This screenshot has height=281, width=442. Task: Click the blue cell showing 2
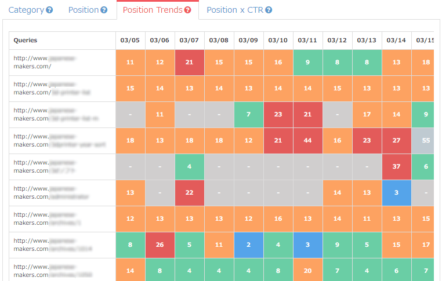(248, 245)
